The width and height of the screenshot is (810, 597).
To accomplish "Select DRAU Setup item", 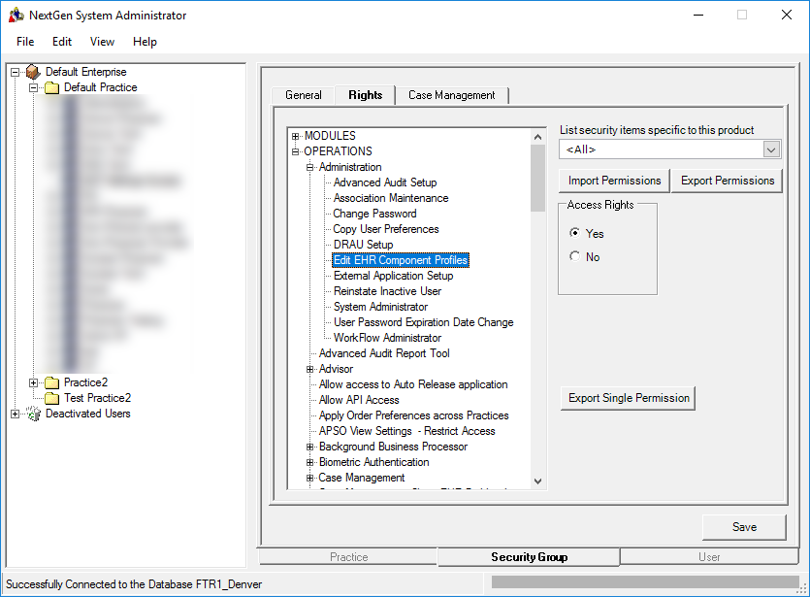I will (363, 245).
